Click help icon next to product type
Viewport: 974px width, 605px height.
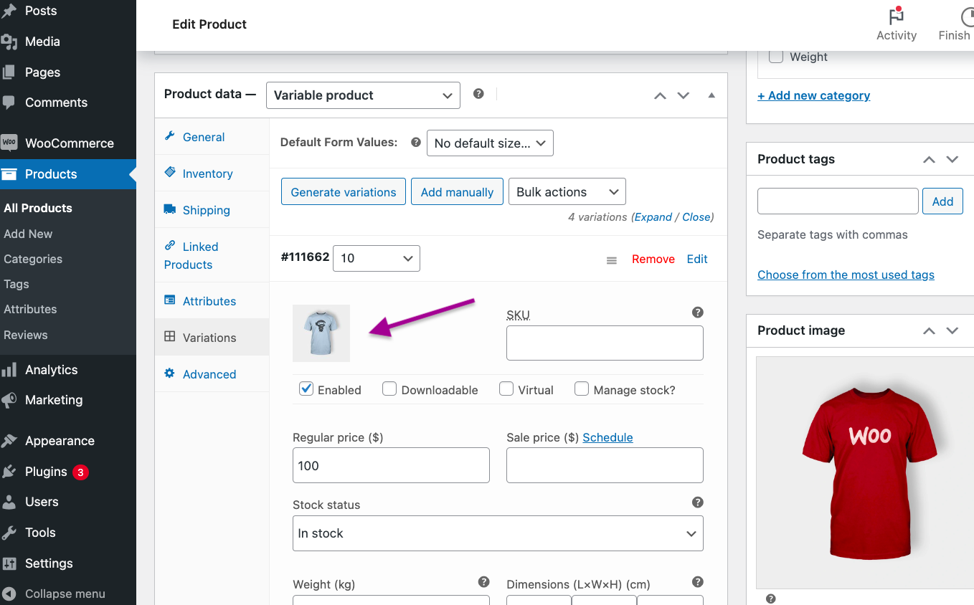[478, 94]
